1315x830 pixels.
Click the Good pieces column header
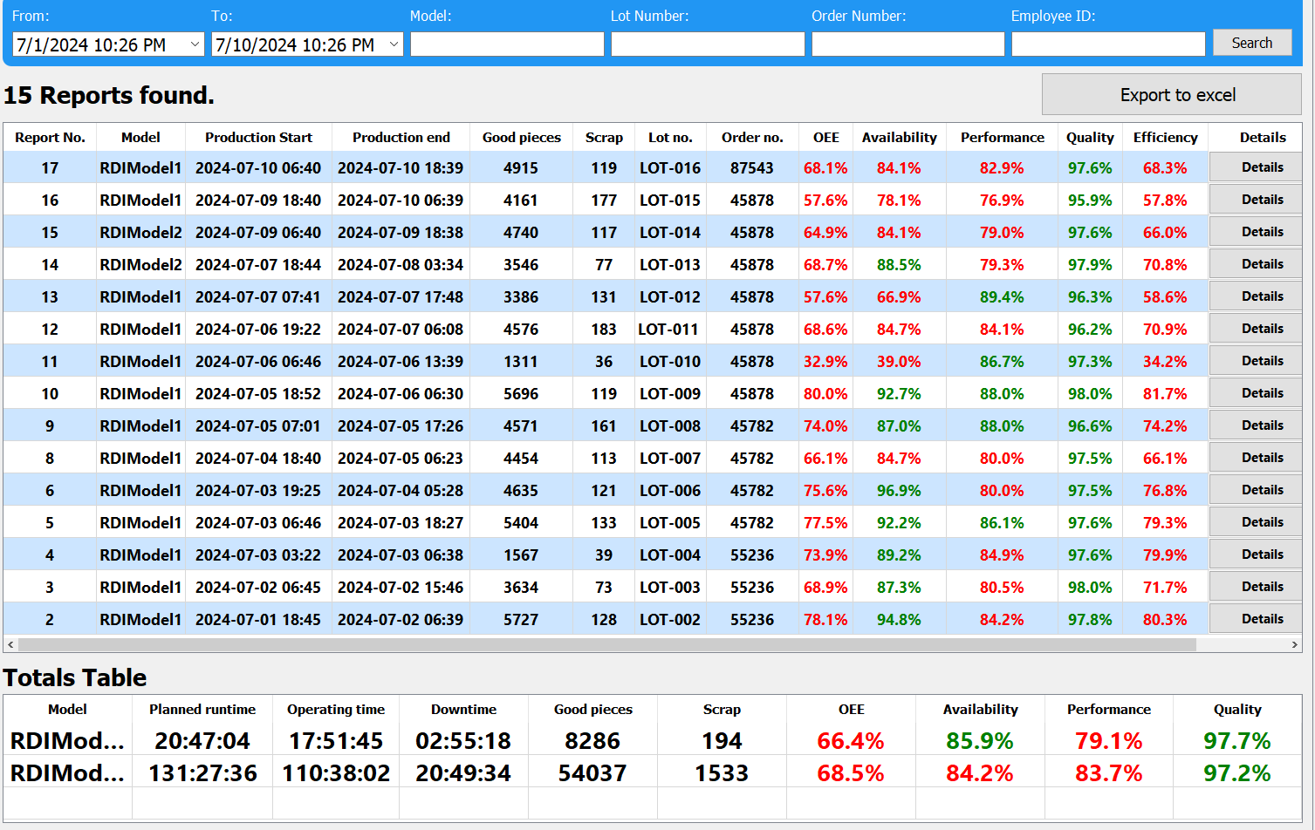(521, 138)
